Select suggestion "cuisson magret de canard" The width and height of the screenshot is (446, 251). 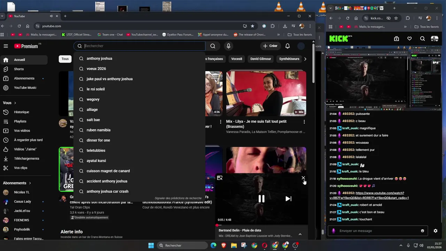click(x=139, y=171)
